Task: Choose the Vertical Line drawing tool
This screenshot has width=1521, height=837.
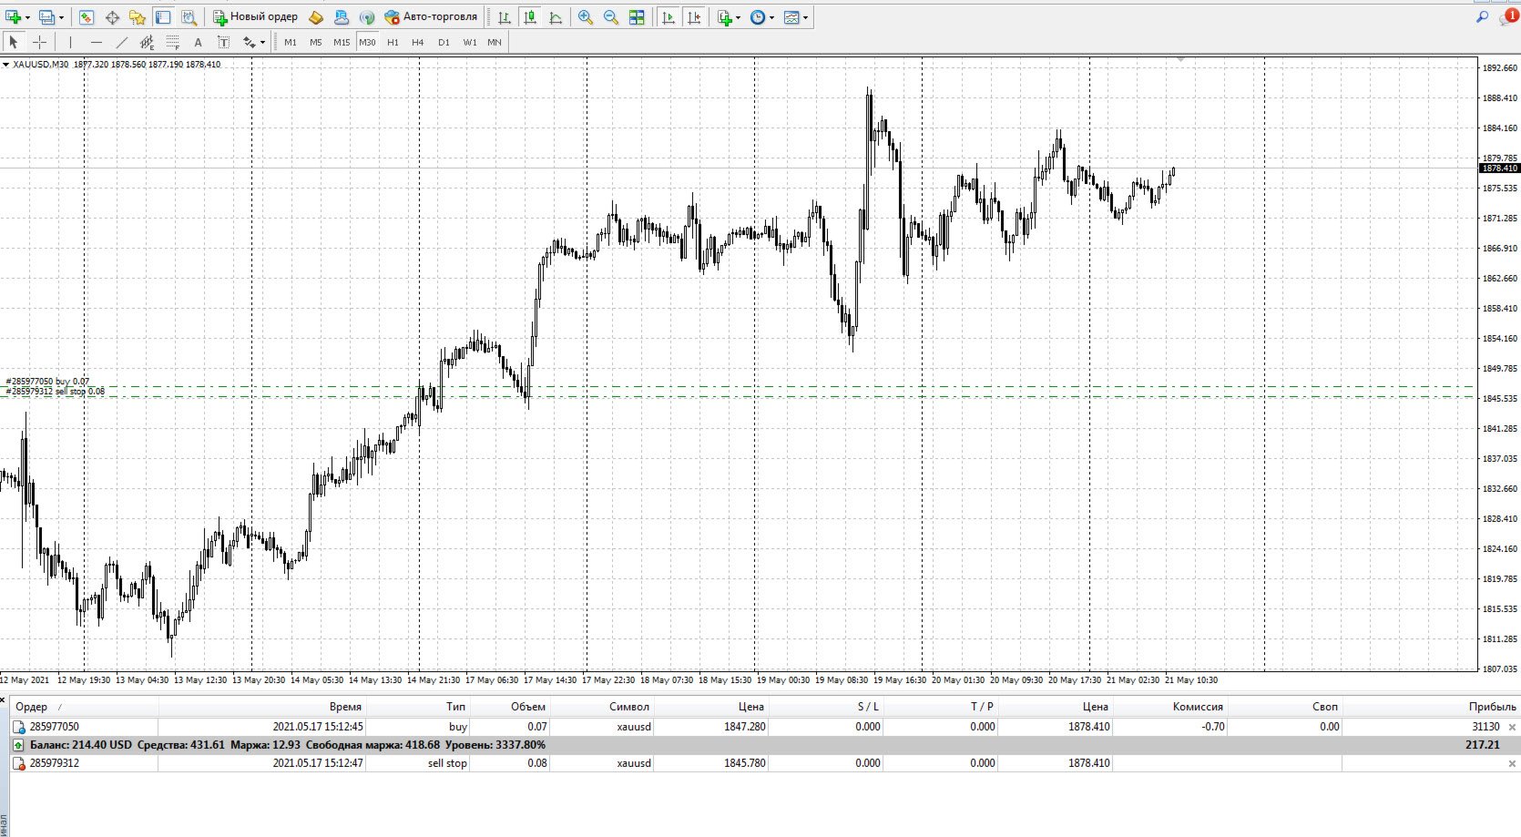Action: pyautogui.click(x=70, y=42)
